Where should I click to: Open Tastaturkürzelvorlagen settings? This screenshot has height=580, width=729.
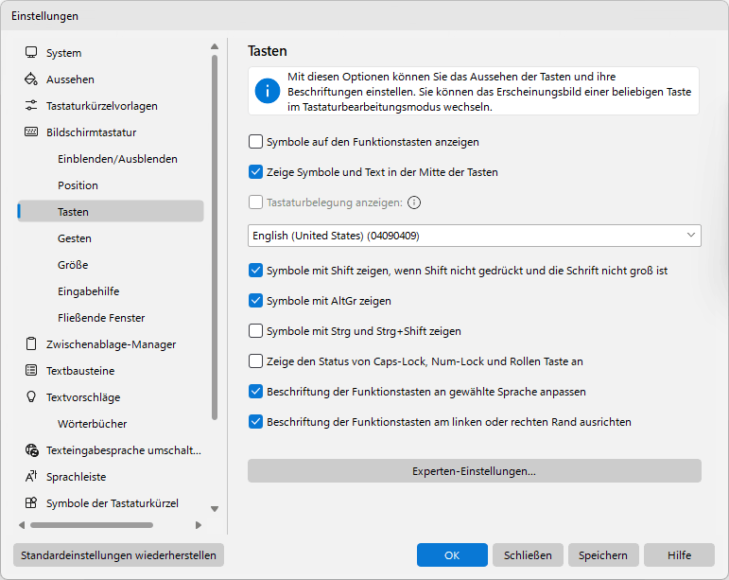[x=111, y=106]
